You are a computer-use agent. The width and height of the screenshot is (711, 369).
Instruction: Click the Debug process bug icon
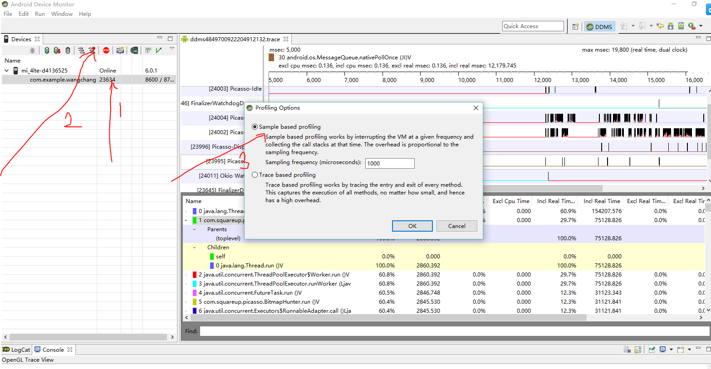(32, 50)
